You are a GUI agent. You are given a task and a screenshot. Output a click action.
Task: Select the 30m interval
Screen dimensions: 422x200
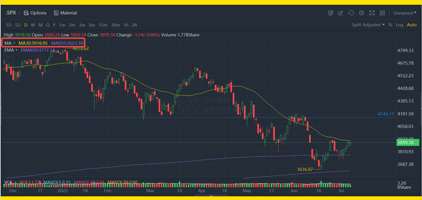115,25
